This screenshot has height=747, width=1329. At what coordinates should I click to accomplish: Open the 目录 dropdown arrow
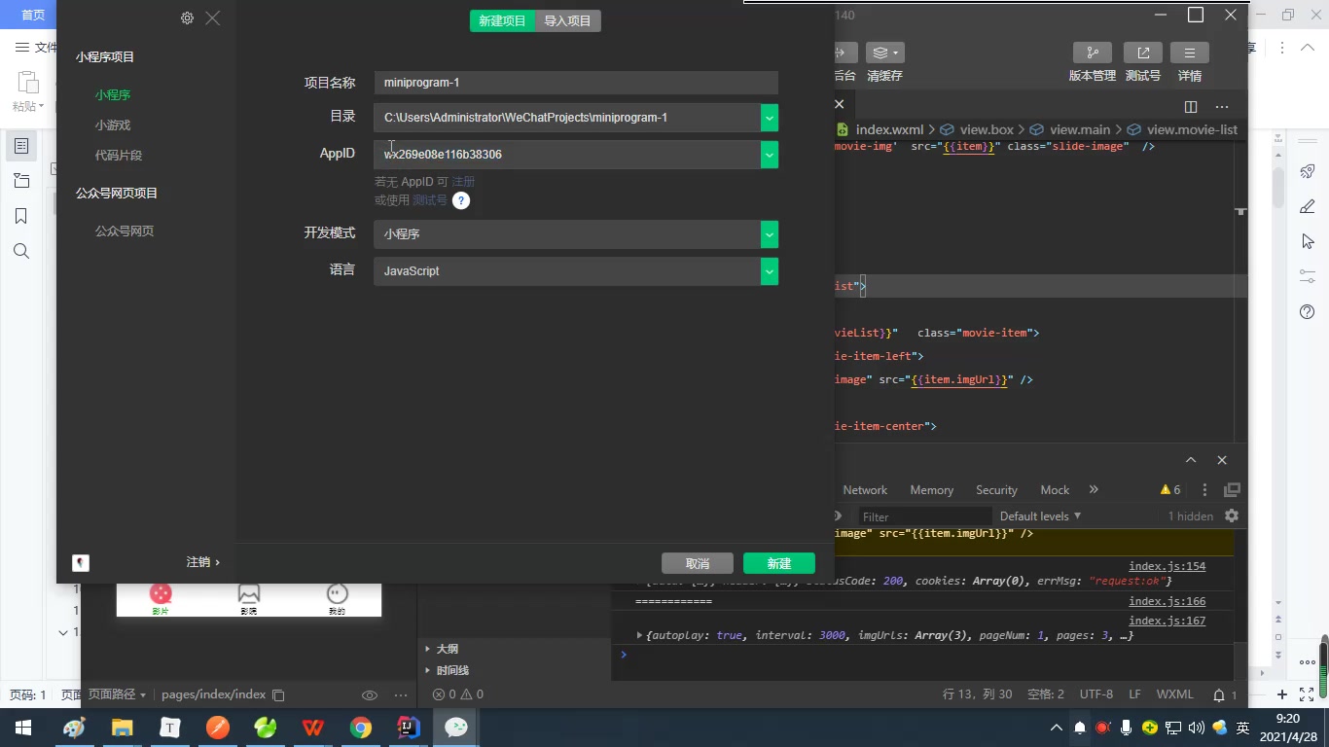[770, 118]
